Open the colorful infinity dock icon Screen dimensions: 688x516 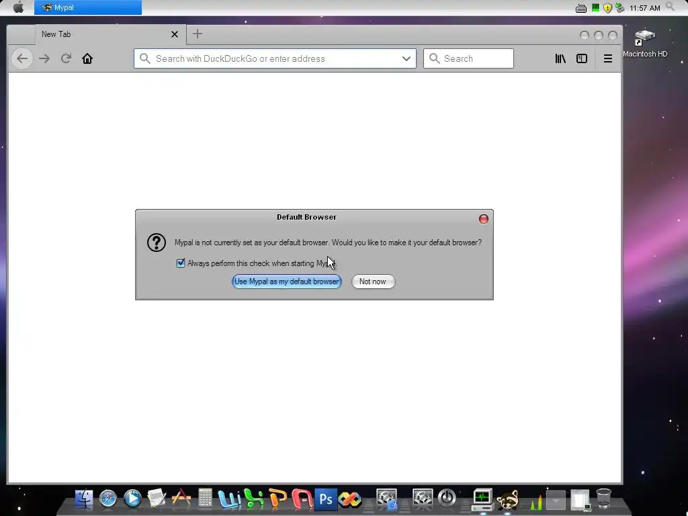[350, 499]
